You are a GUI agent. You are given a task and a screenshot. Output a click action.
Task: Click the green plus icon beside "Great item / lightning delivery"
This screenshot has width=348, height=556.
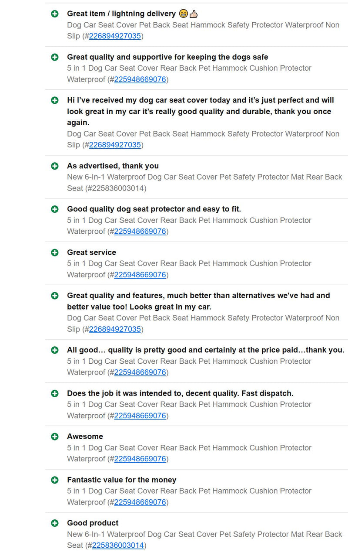point(55,14)
